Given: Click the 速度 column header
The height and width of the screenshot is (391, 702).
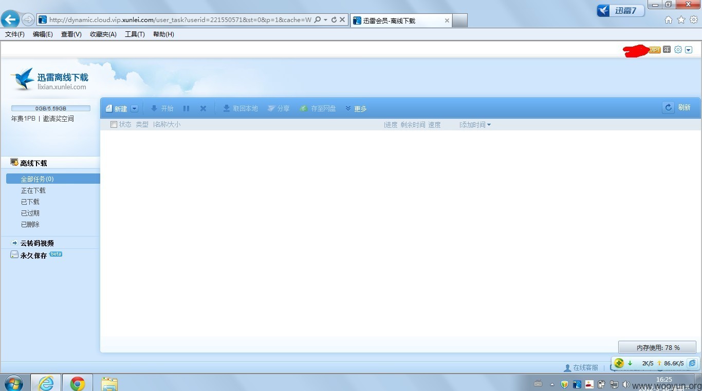Looking at the screenshot, I should (x=434, y=125).
